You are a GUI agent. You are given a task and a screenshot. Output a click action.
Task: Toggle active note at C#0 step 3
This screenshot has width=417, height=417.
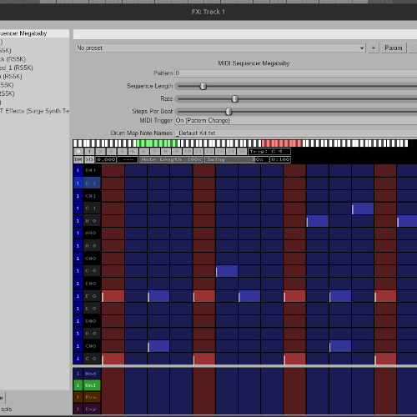pos(158,346)
